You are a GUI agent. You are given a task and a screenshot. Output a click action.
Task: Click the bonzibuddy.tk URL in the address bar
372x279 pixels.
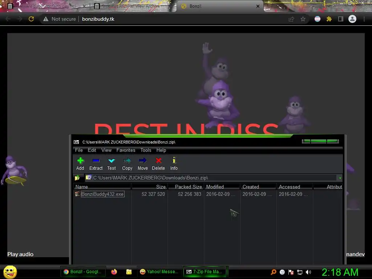click(x=98, y=19)
